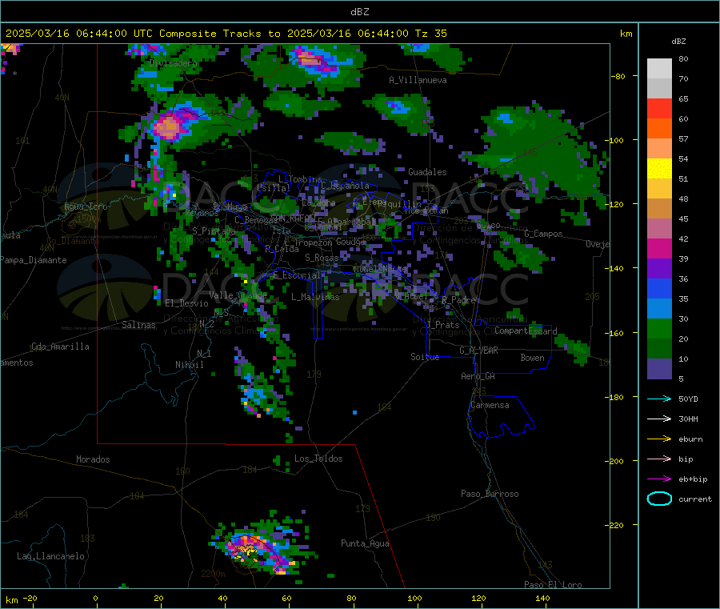Pick the light grey 70-80 dBZ swatch

(x=659, y=69)
